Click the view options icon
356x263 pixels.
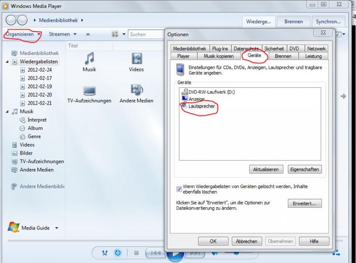pos(115,34)
